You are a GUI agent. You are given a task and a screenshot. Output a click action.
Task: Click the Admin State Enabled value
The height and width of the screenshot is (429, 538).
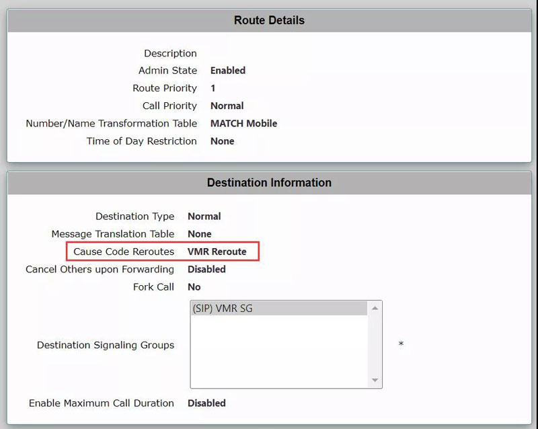(227, 71)
